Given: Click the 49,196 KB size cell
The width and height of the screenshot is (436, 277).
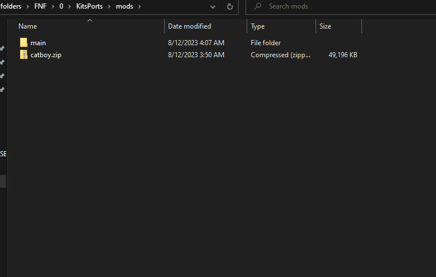Looking at the screenshot, I should tap(343, 55).
